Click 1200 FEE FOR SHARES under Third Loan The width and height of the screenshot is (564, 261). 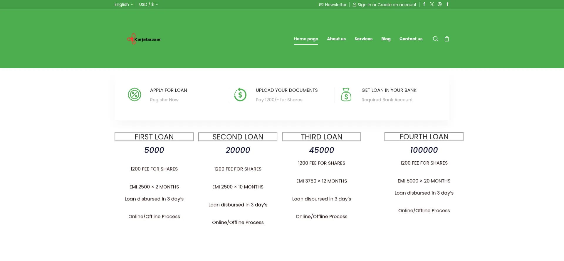coord(321,163)
